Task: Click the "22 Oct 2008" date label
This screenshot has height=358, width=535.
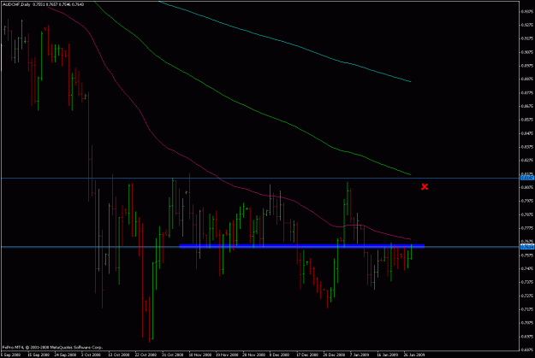Action: click(x=146, y=355)
